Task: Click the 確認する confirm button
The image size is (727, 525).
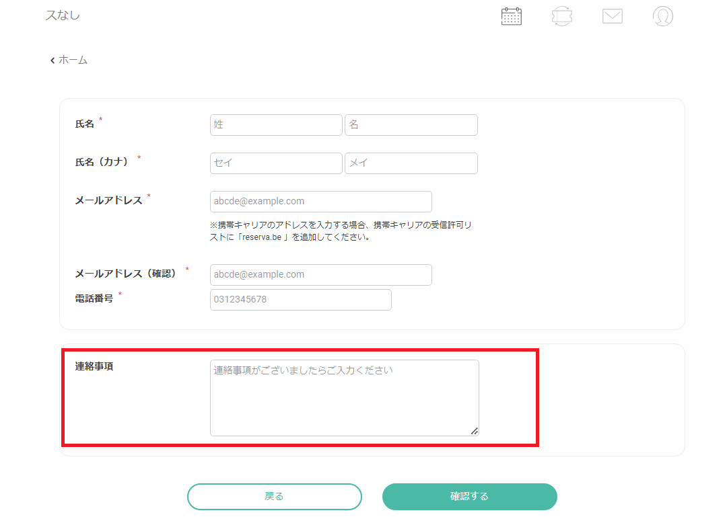Action: (x=470, y=497)
